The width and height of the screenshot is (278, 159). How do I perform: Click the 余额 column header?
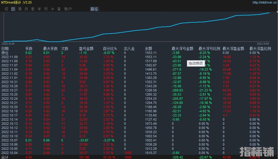[149, 49]
